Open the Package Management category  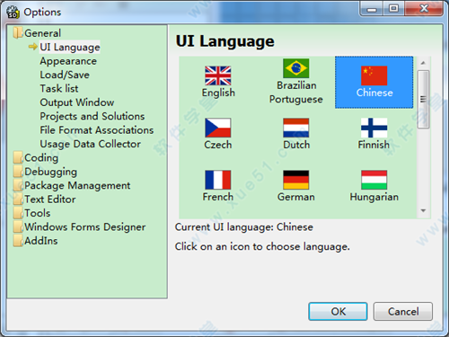pos(77,185)
